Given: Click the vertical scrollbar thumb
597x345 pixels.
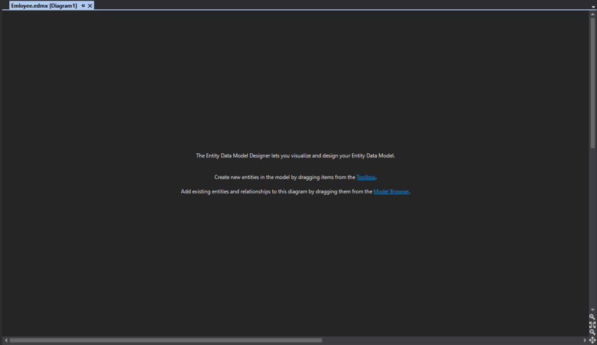Looking at the screenshot, I should [x=592, y=82].
